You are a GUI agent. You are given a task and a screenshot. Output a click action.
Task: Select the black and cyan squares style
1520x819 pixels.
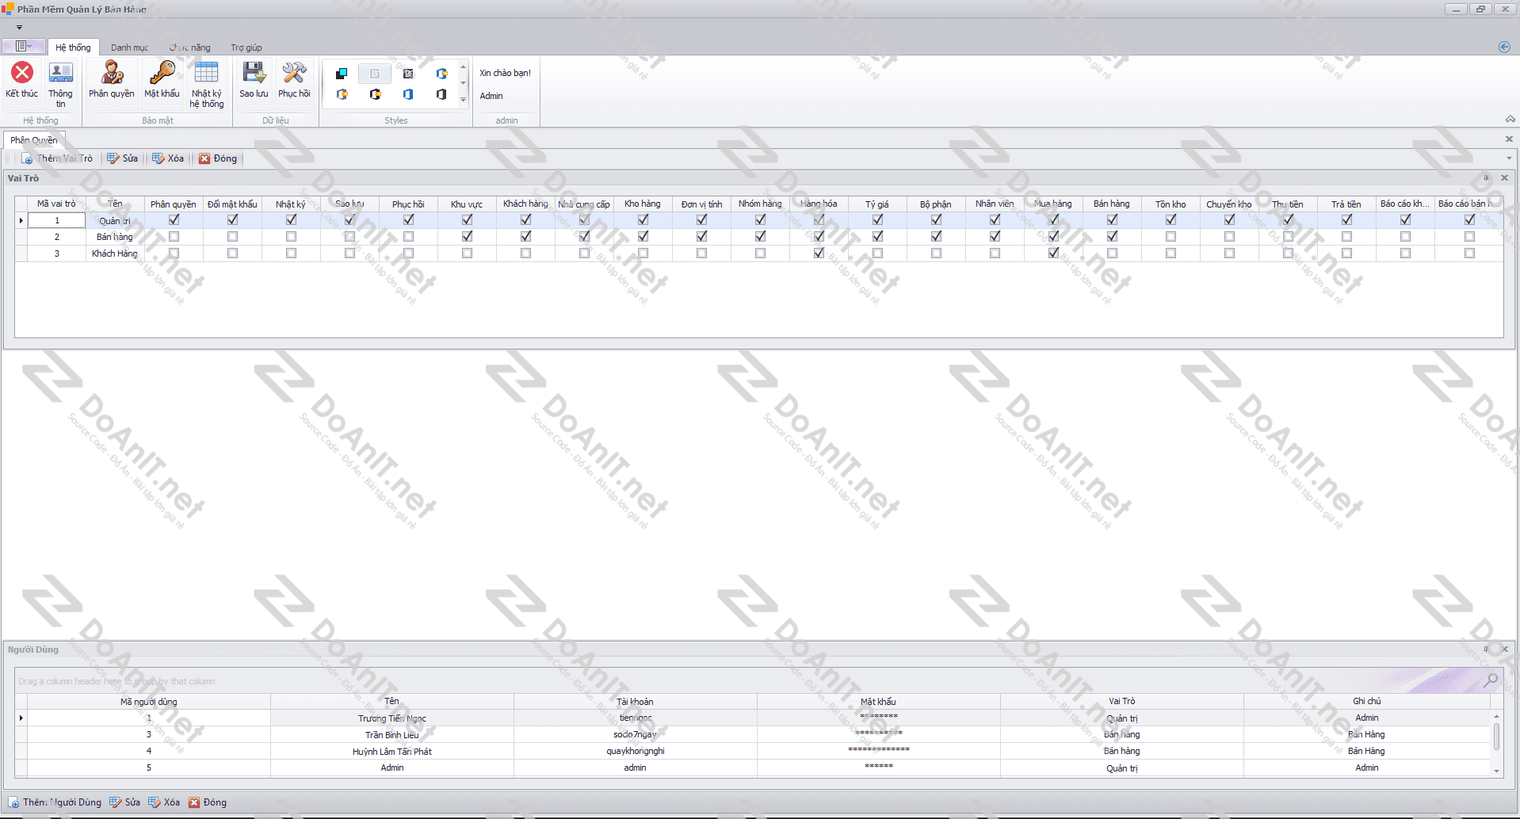[x=342, y=74]
